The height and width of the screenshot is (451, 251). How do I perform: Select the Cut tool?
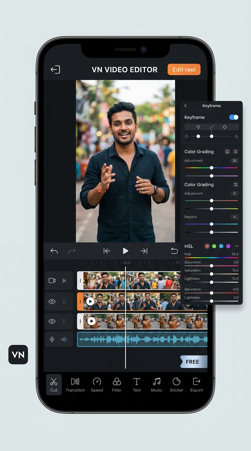tap(54, 384)
